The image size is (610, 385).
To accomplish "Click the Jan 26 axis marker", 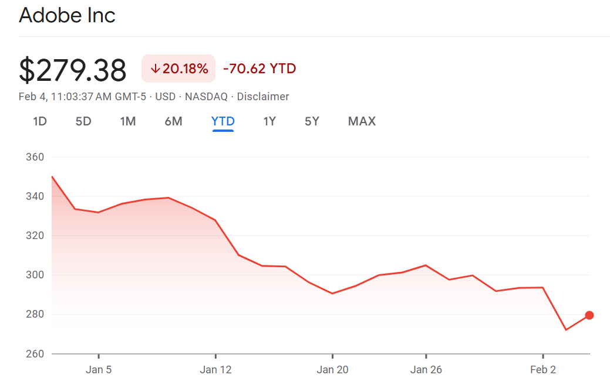I will click(x=426, y=370).
